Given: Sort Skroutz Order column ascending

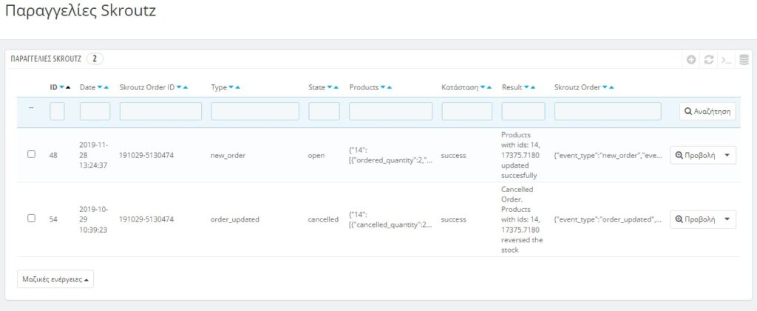Looking at the screenshot, I should point(611,88).
